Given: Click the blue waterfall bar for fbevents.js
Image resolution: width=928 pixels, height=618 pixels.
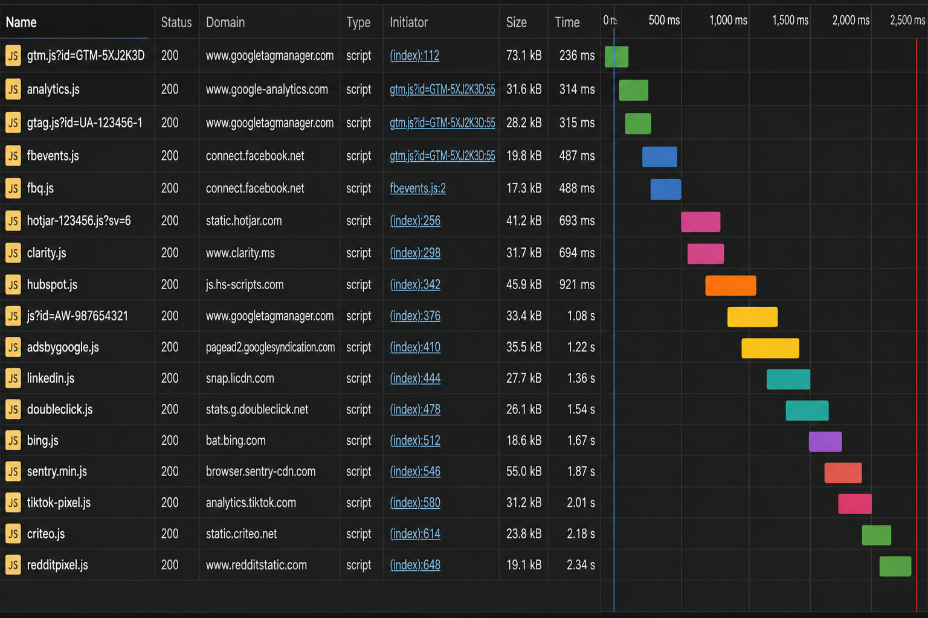Looking at the screenshot, I should tap(660, 157).
